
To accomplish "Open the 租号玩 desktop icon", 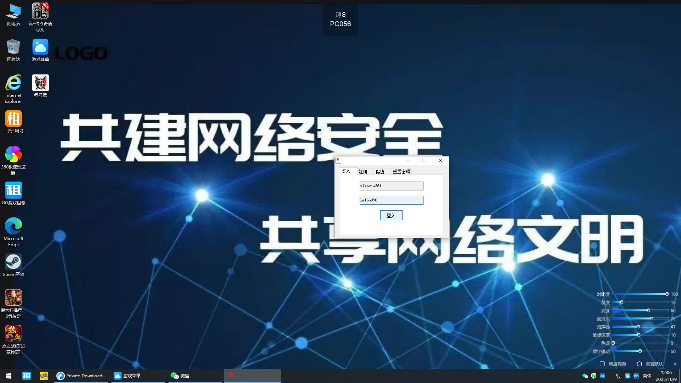I will (x=40, y=83).
